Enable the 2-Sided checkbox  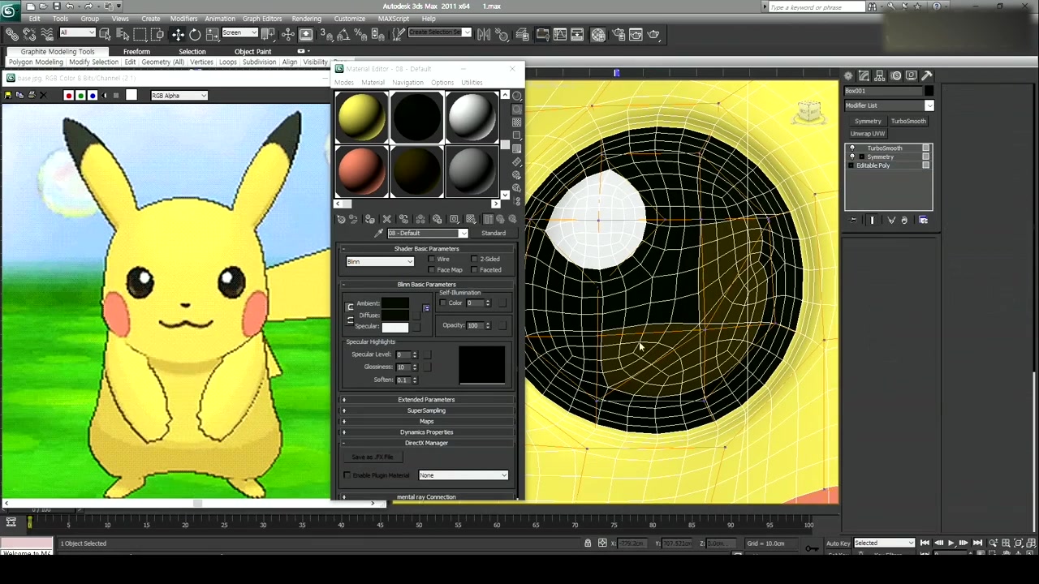pyautogui.click(x=475, y=260)
